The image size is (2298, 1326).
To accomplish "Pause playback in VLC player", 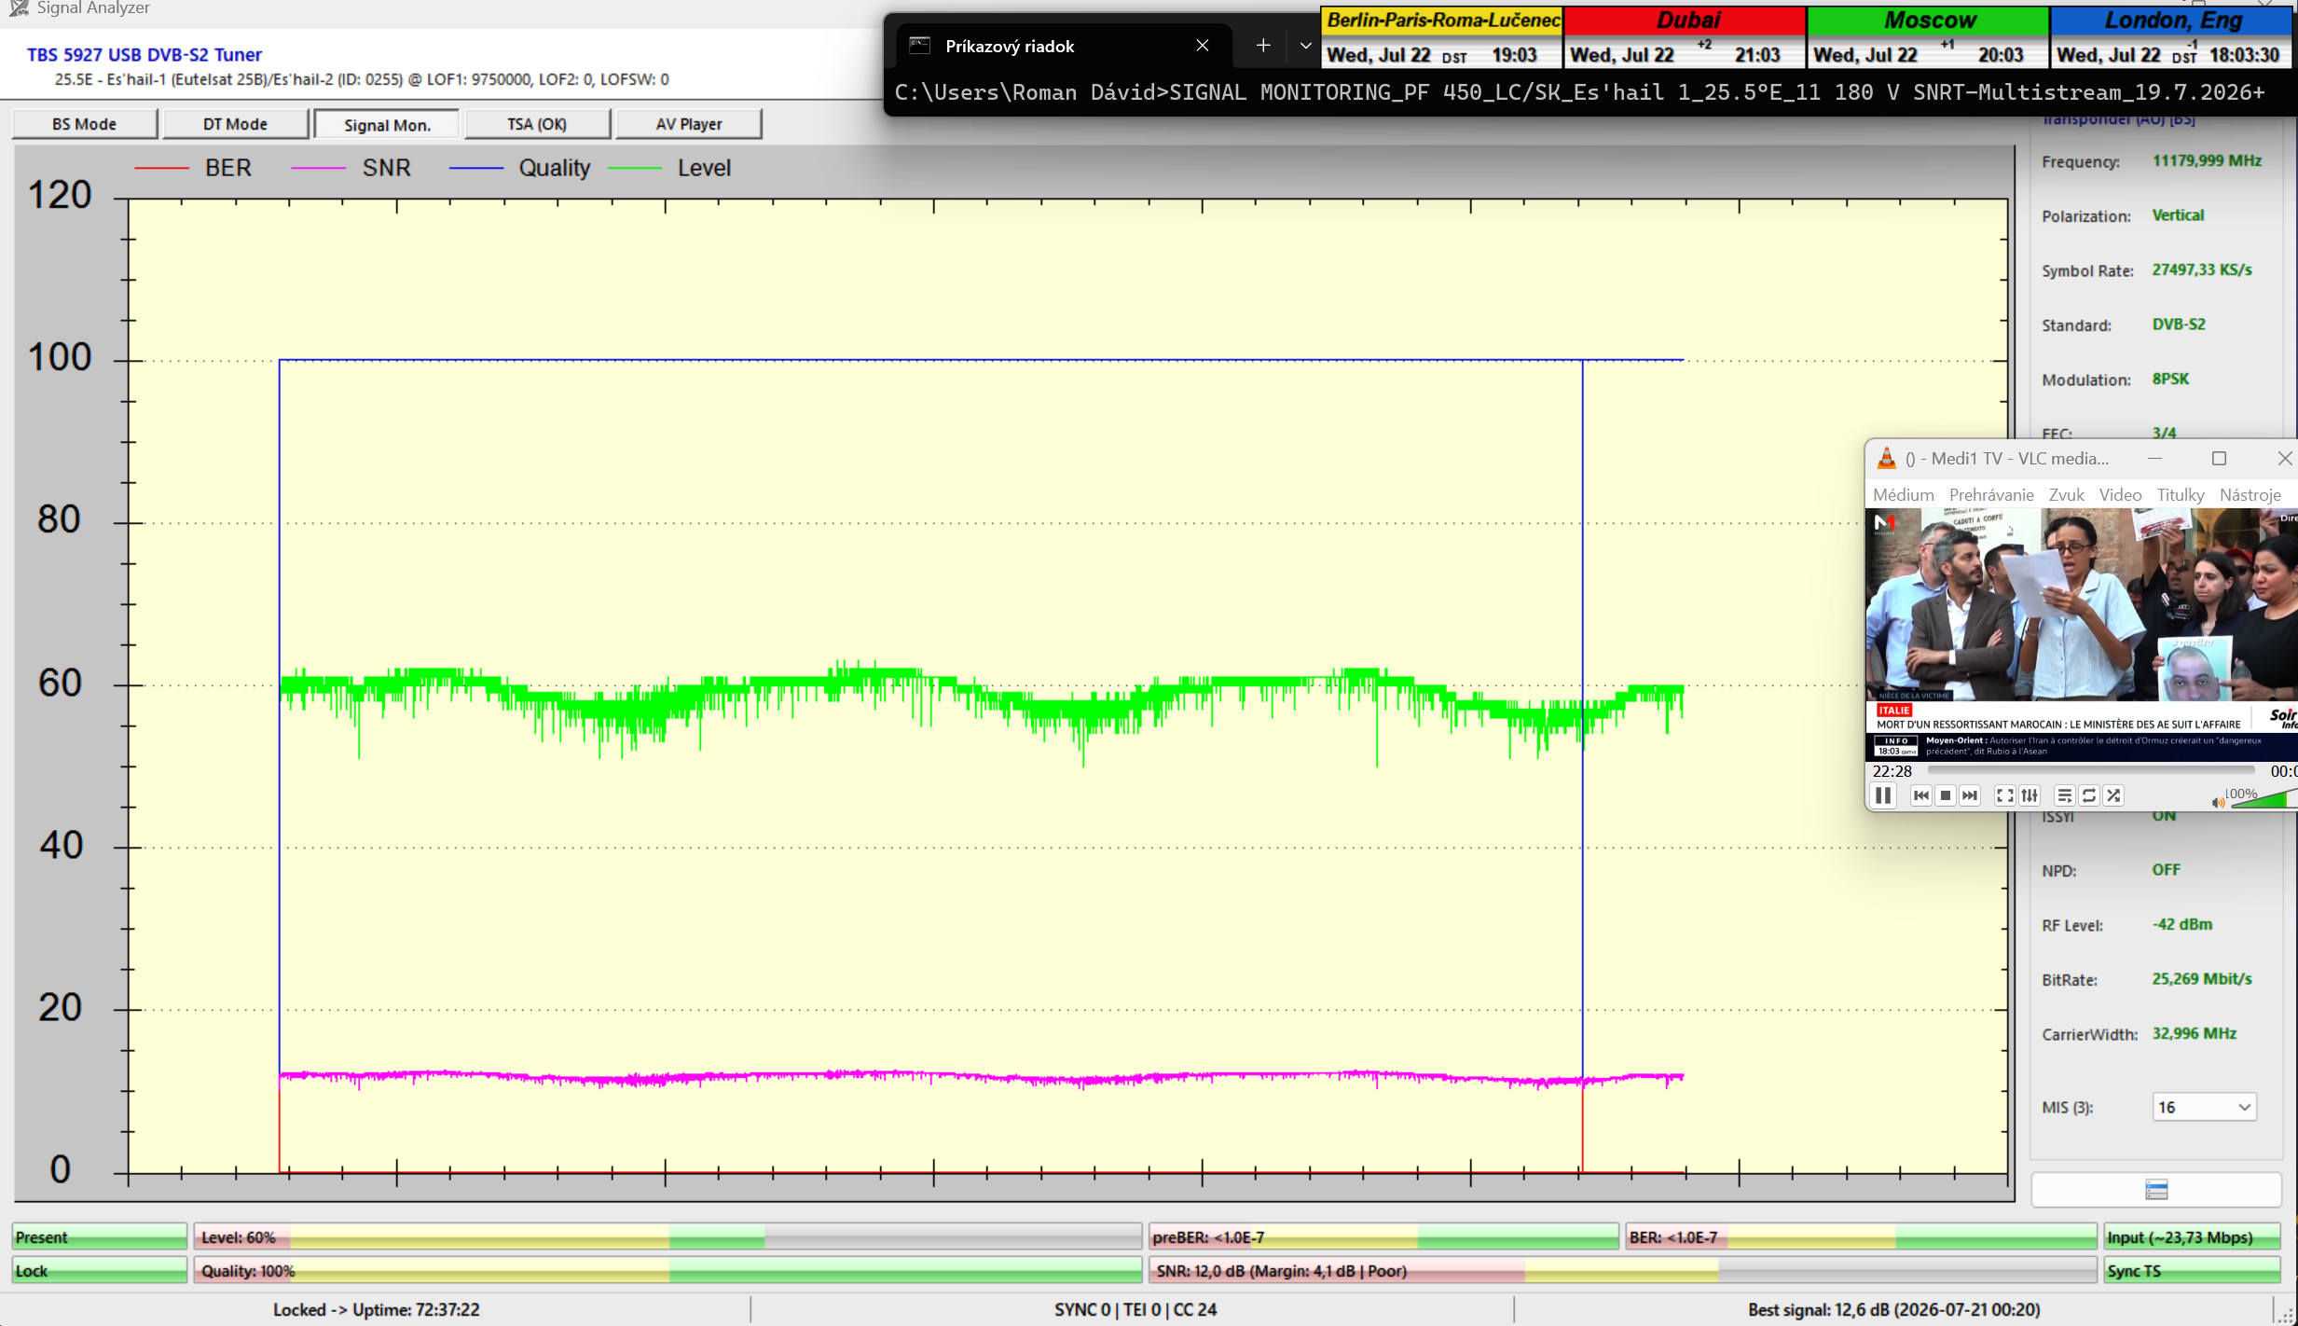I will (x=1883, y=795).
